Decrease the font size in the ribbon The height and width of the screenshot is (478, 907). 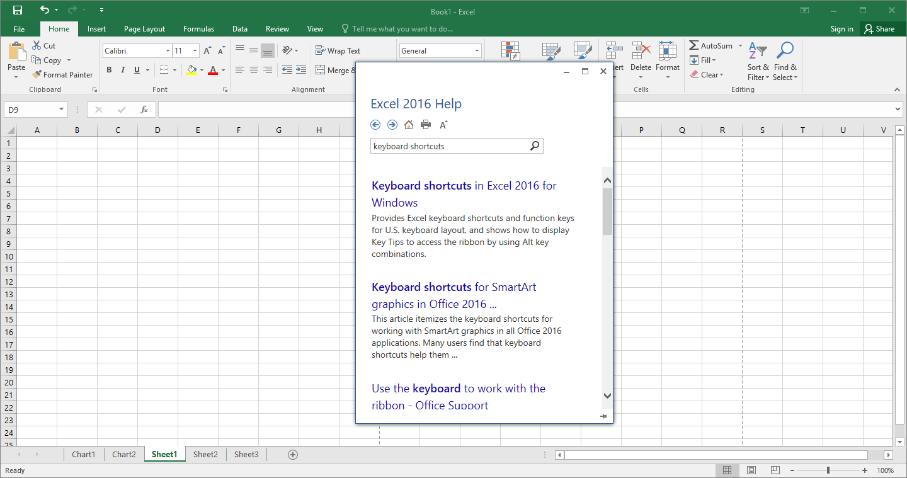(221, 51)
